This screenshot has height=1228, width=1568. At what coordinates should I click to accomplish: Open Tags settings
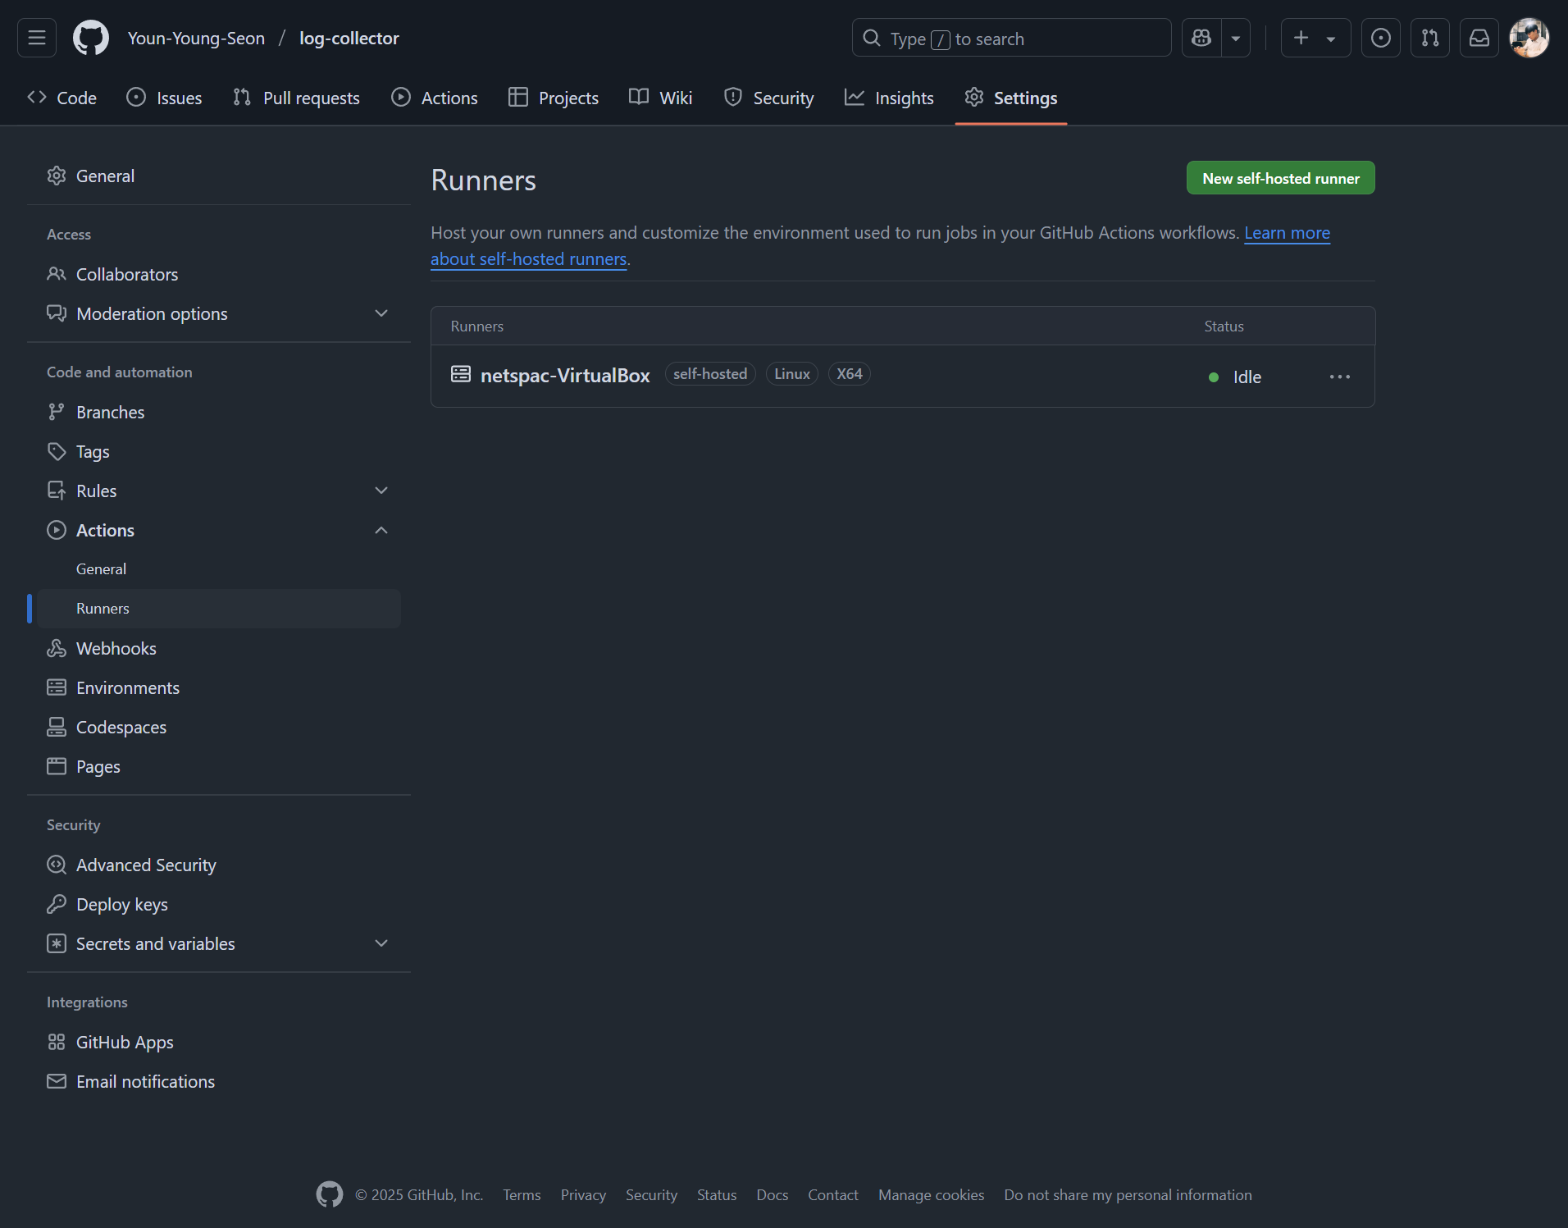click(219, 451)
